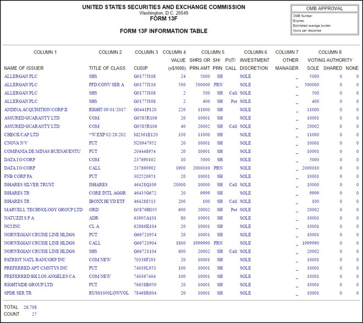
Task: Click the CUSIP 464288513 value
Action: pyautogui.click(x=145, y=201)
